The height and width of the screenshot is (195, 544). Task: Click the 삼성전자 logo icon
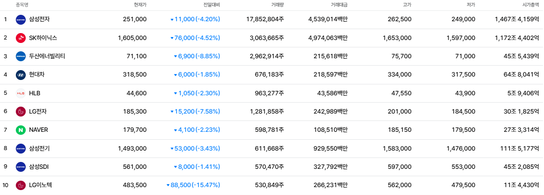point(21,19)
